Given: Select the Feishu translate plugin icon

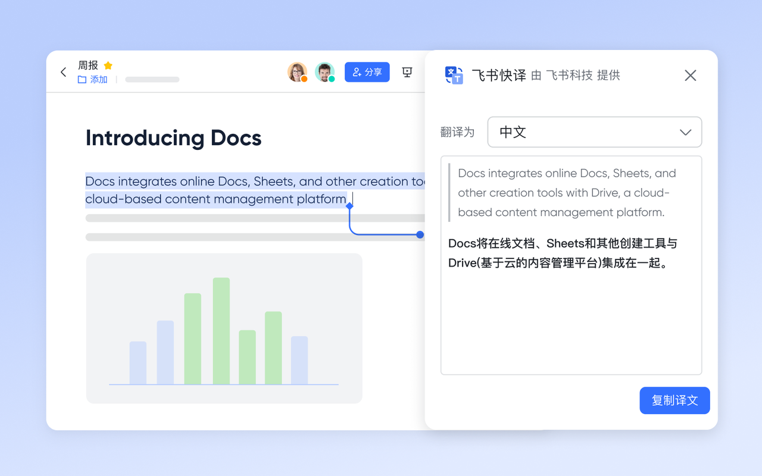Looking at the screenshot, I should 454,75.
